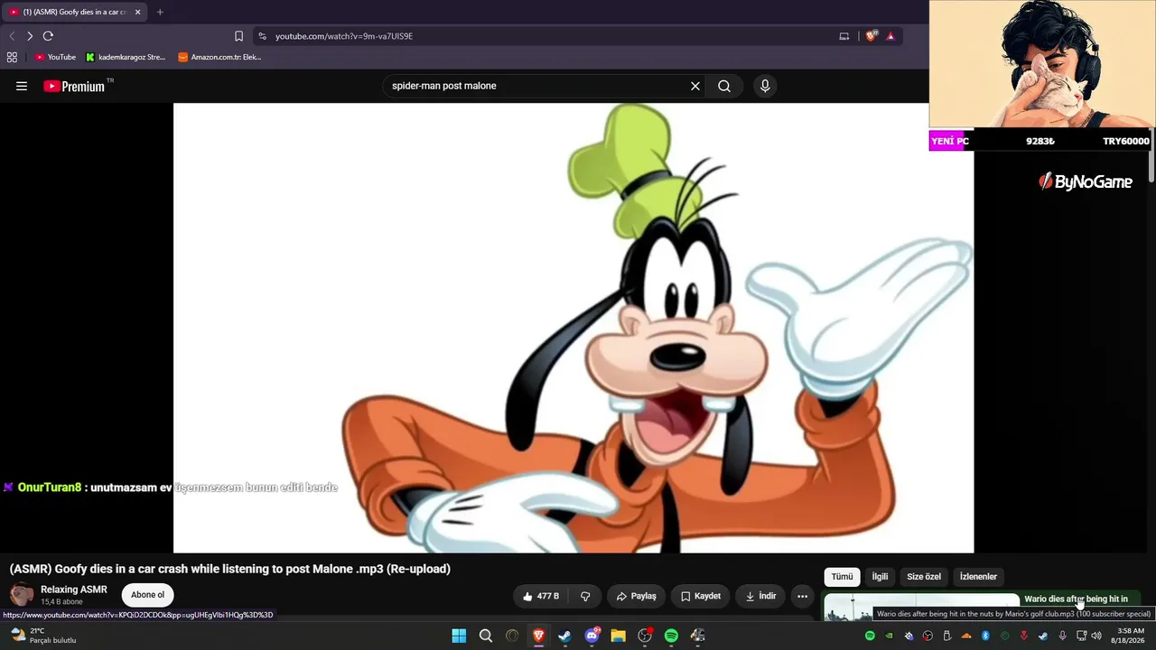Open microphone tray icon
Image resolution: width=1156 pixels, height=650 pixels.
pyautogui.click(x=1062, y=636)
